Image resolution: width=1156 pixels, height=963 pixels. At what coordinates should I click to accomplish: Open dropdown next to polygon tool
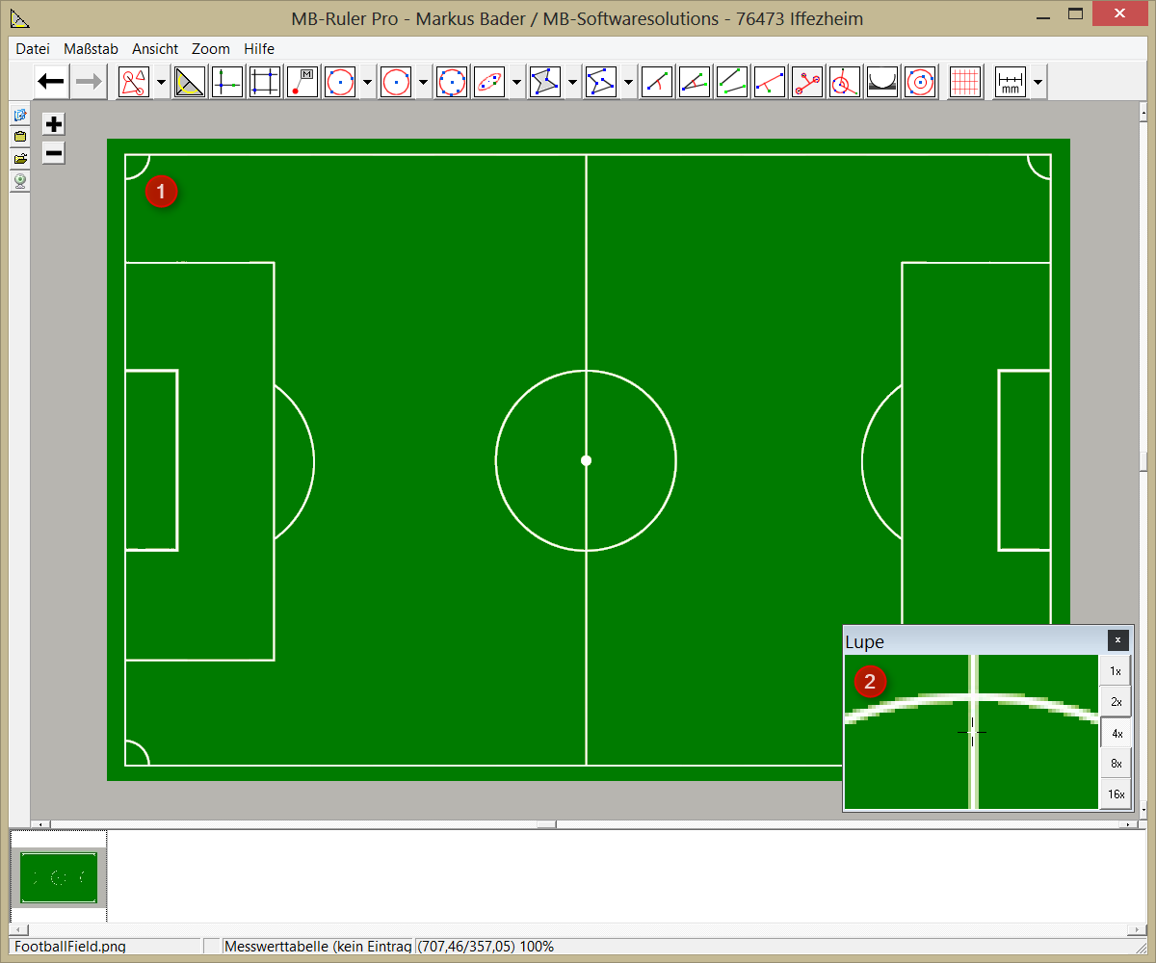click(573, 83)
